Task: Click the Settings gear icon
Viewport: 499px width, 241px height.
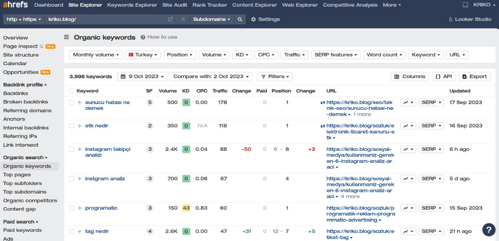Action: (253, 20)
